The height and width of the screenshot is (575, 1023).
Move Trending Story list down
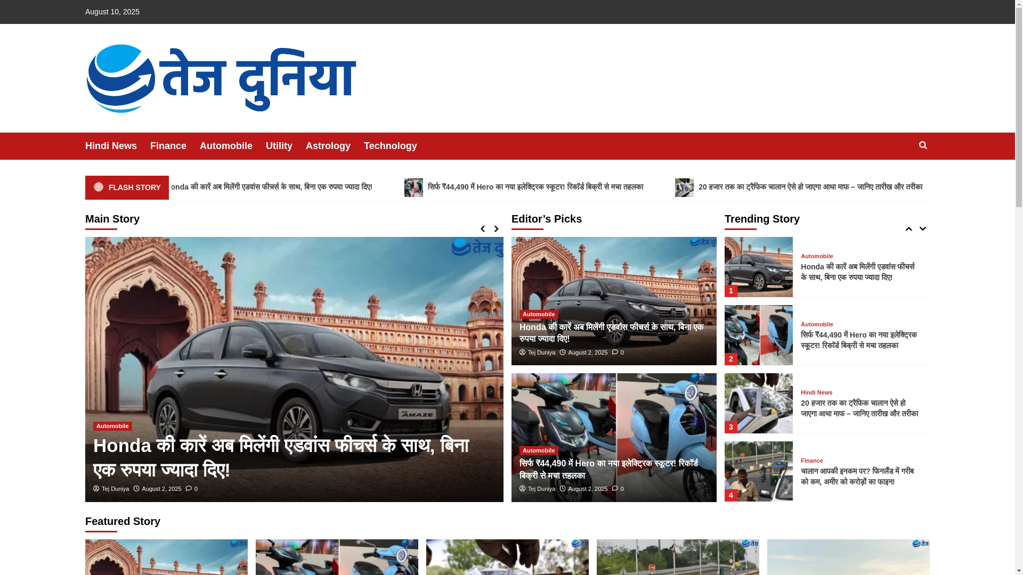point(922,229)
